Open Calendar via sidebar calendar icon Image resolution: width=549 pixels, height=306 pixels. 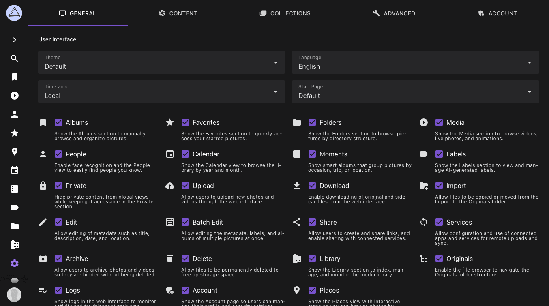(x=15, y=170)
